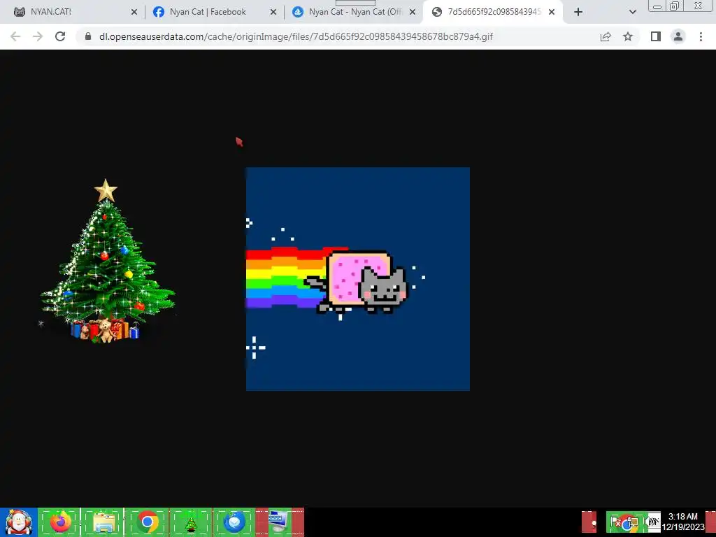
Task: Open the clock showing 3:18 AM
Action: [x=683, y=522]
